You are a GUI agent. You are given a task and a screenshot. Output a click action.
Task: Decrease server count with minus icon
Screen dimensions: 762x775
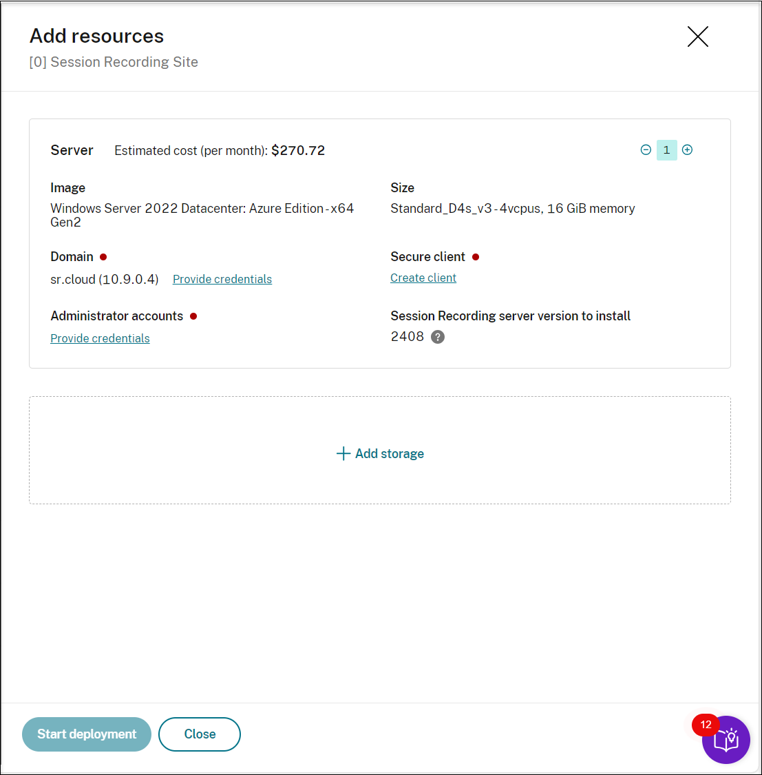point(646,150)
